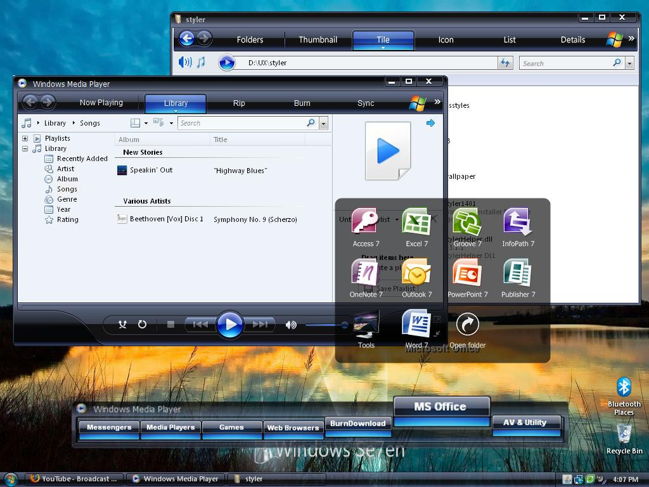Select the Rip tab

point(239,103)
